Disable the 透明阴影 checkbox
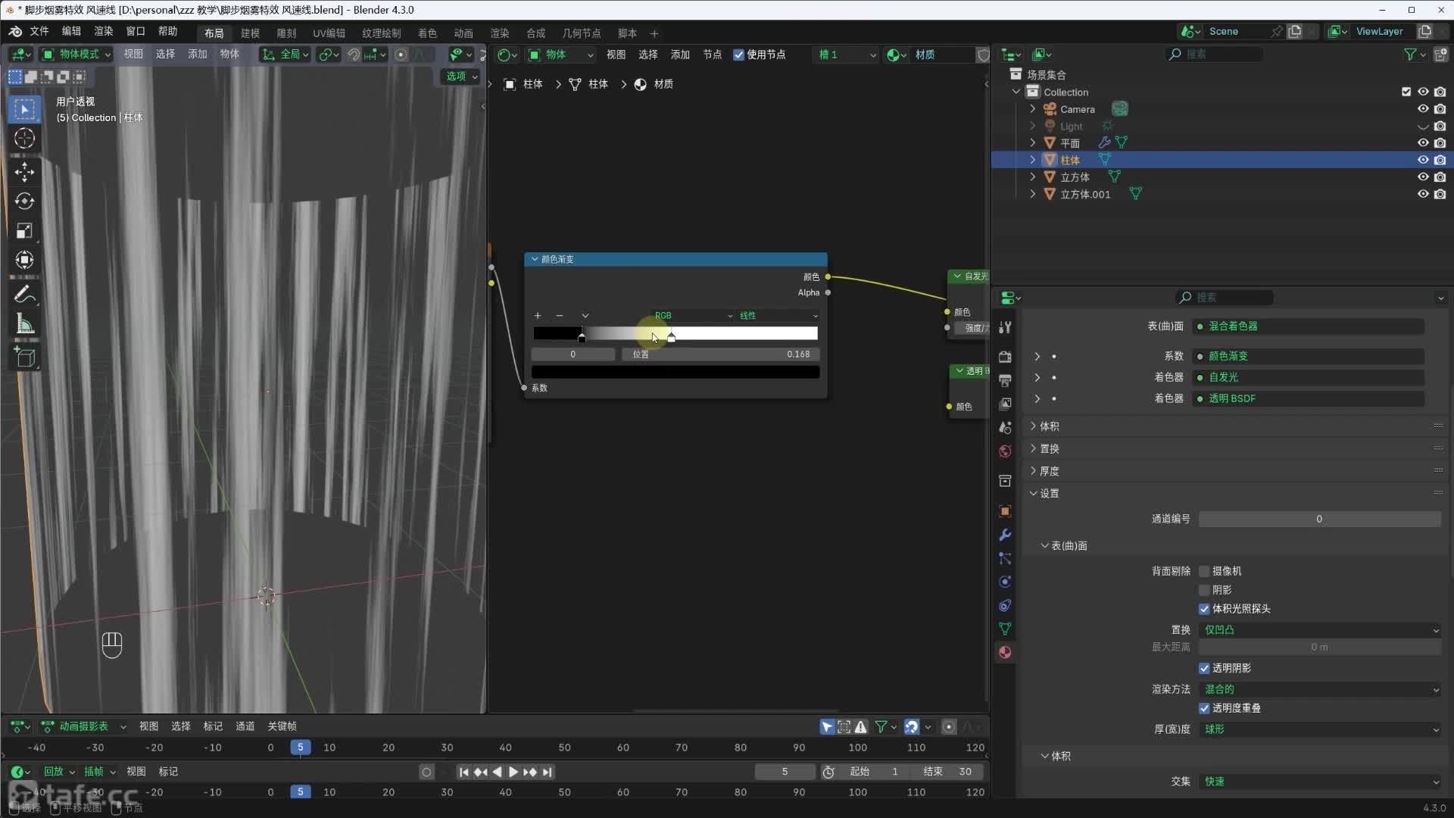This screenshot has height=818, width=1454. pos(1204,668)
